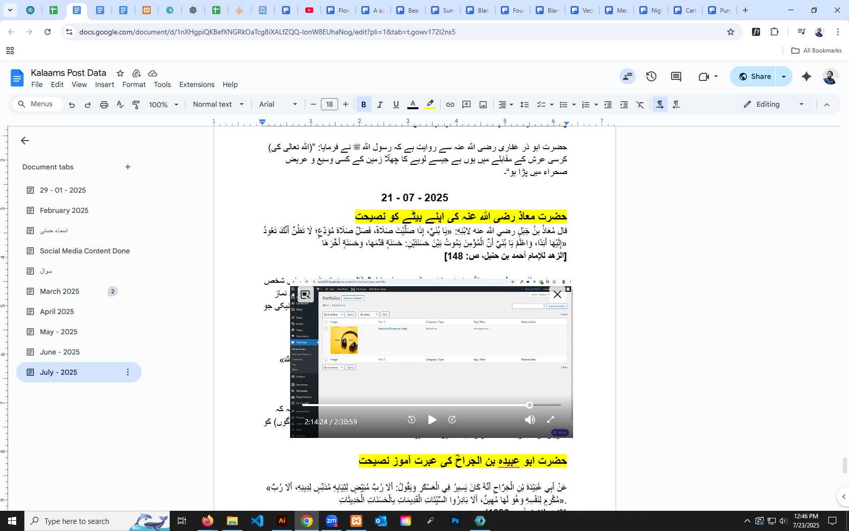Image resolution: width=849 pixels, height=531 pixels.
Task: Click the font size 18 field
Action: point(329,105)
